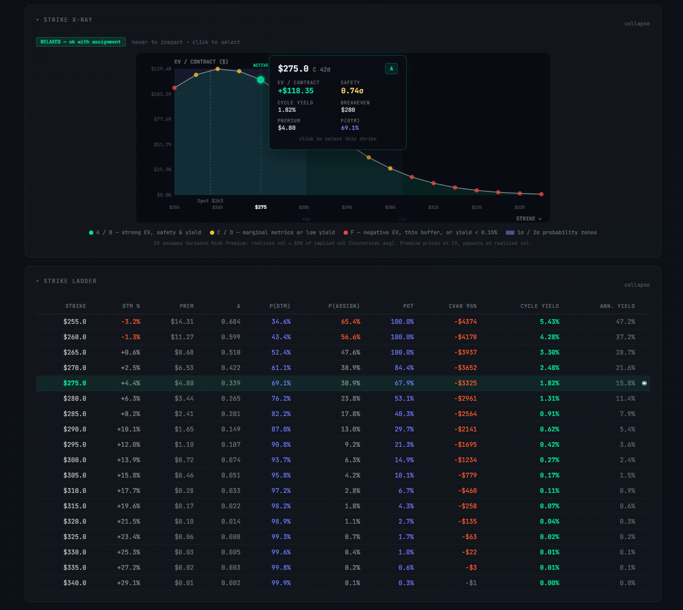Collapse STRIKE X-RAY using its disclosure triangle
Screen dimensions: 683x610
37,20
